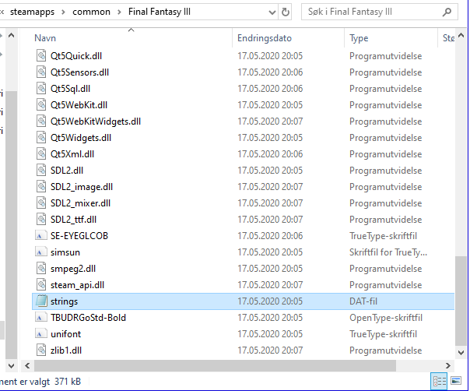Select the file named steam_api.dll

77,285
